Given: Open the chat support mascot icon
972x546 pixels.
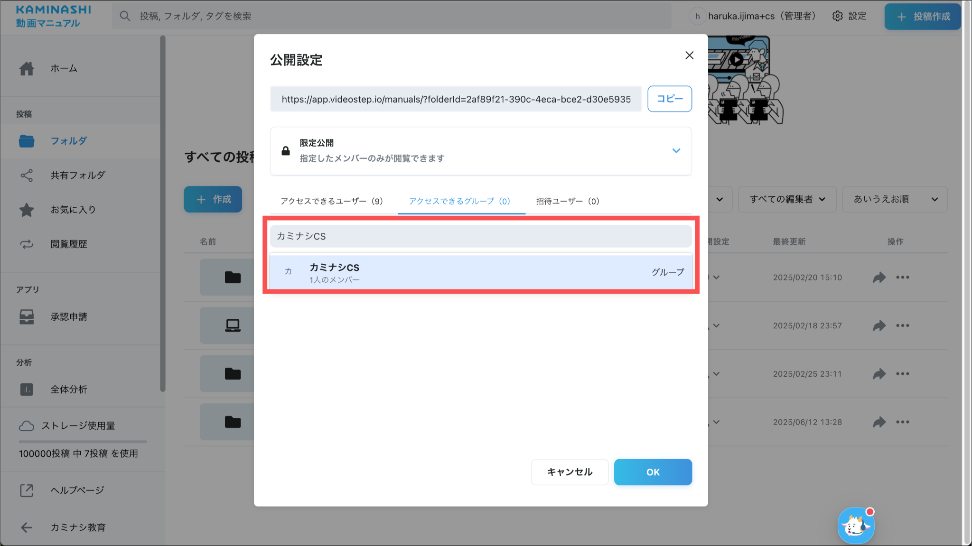Looking at the screenshot, I should coord(855,526).
